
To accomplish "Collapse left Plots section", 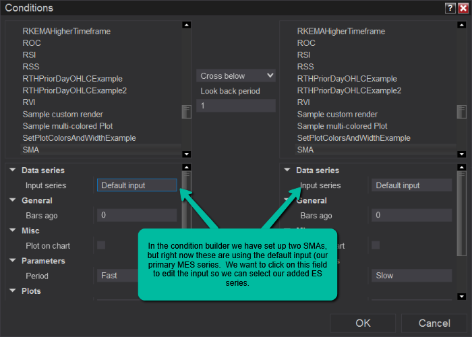I will 13,290.
